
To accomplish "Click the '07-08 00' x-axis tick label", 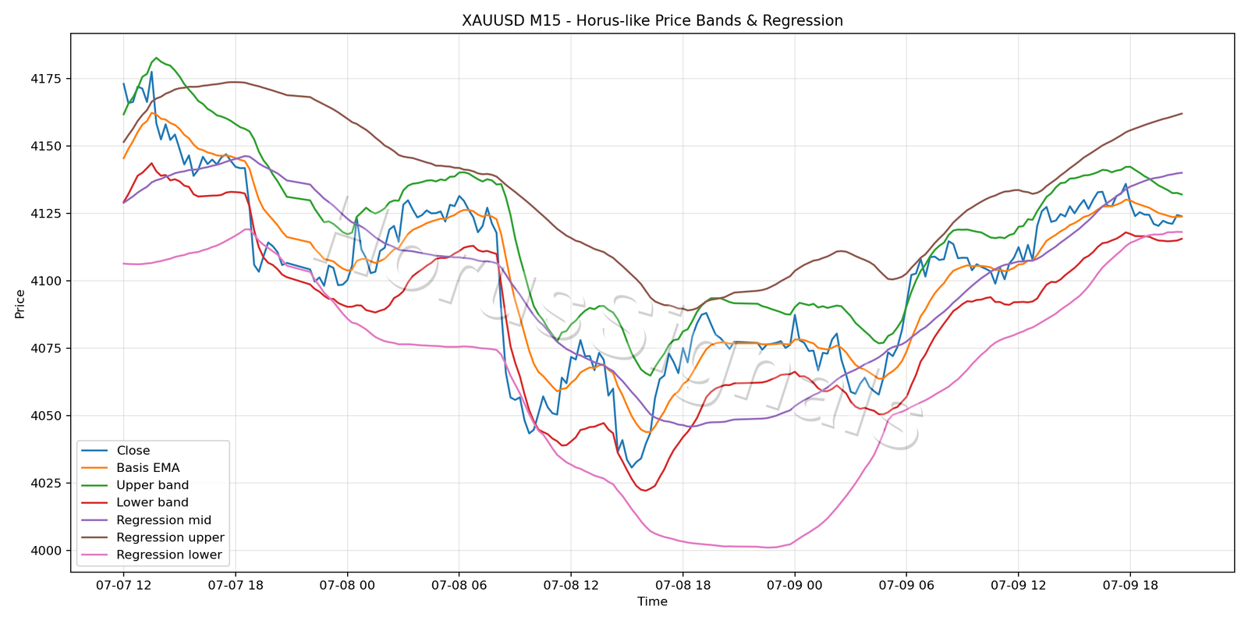I will 347,585.
